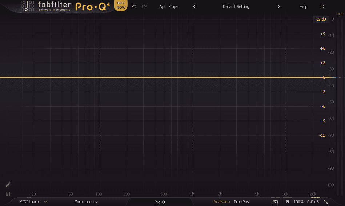Click the redo arrow icon
The height and width of the screenshot is (206, 345).
[x=144, y=7]
